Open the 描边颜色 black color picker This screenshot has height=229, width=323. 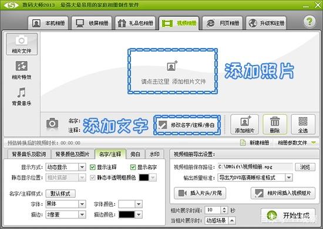[x=130, y=214]
